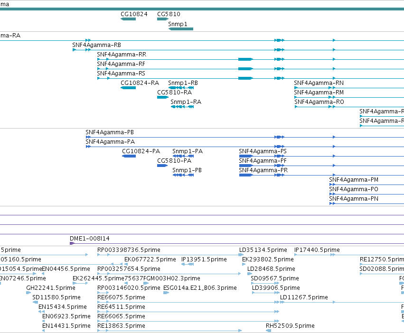The width and height of the screenshot is (404, 333).
Task: Click EST label EN04456.5prime
Action: coord(66,269)
